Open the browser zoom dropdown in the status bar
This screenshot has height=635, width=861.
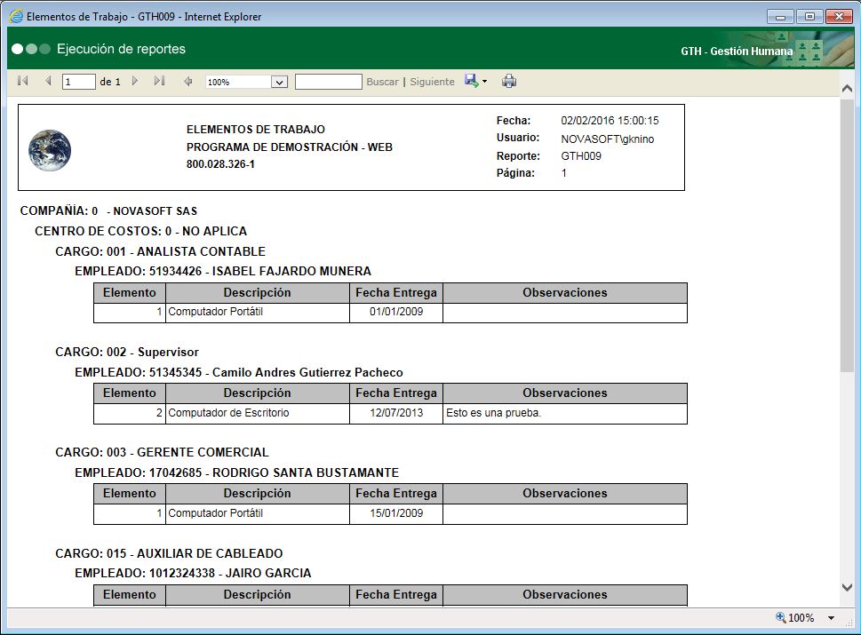click(830, 617)
